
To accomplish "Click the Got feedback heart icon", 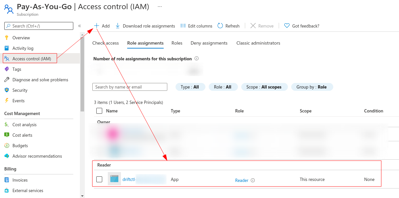I will (x=287, y=26).
